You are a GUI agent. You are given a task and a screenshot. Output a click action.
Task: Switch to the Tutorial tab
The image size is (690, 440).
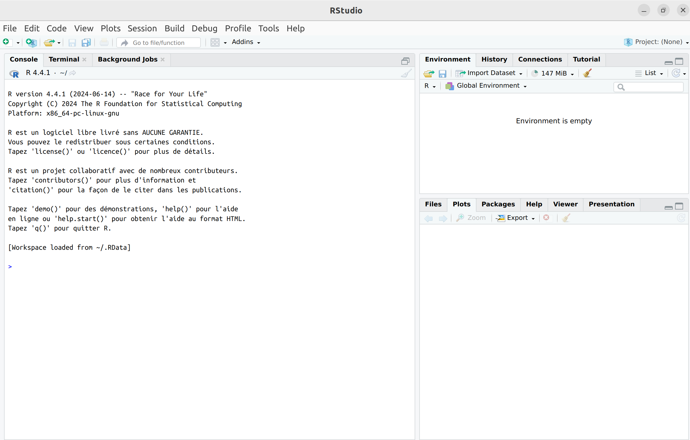586,59
